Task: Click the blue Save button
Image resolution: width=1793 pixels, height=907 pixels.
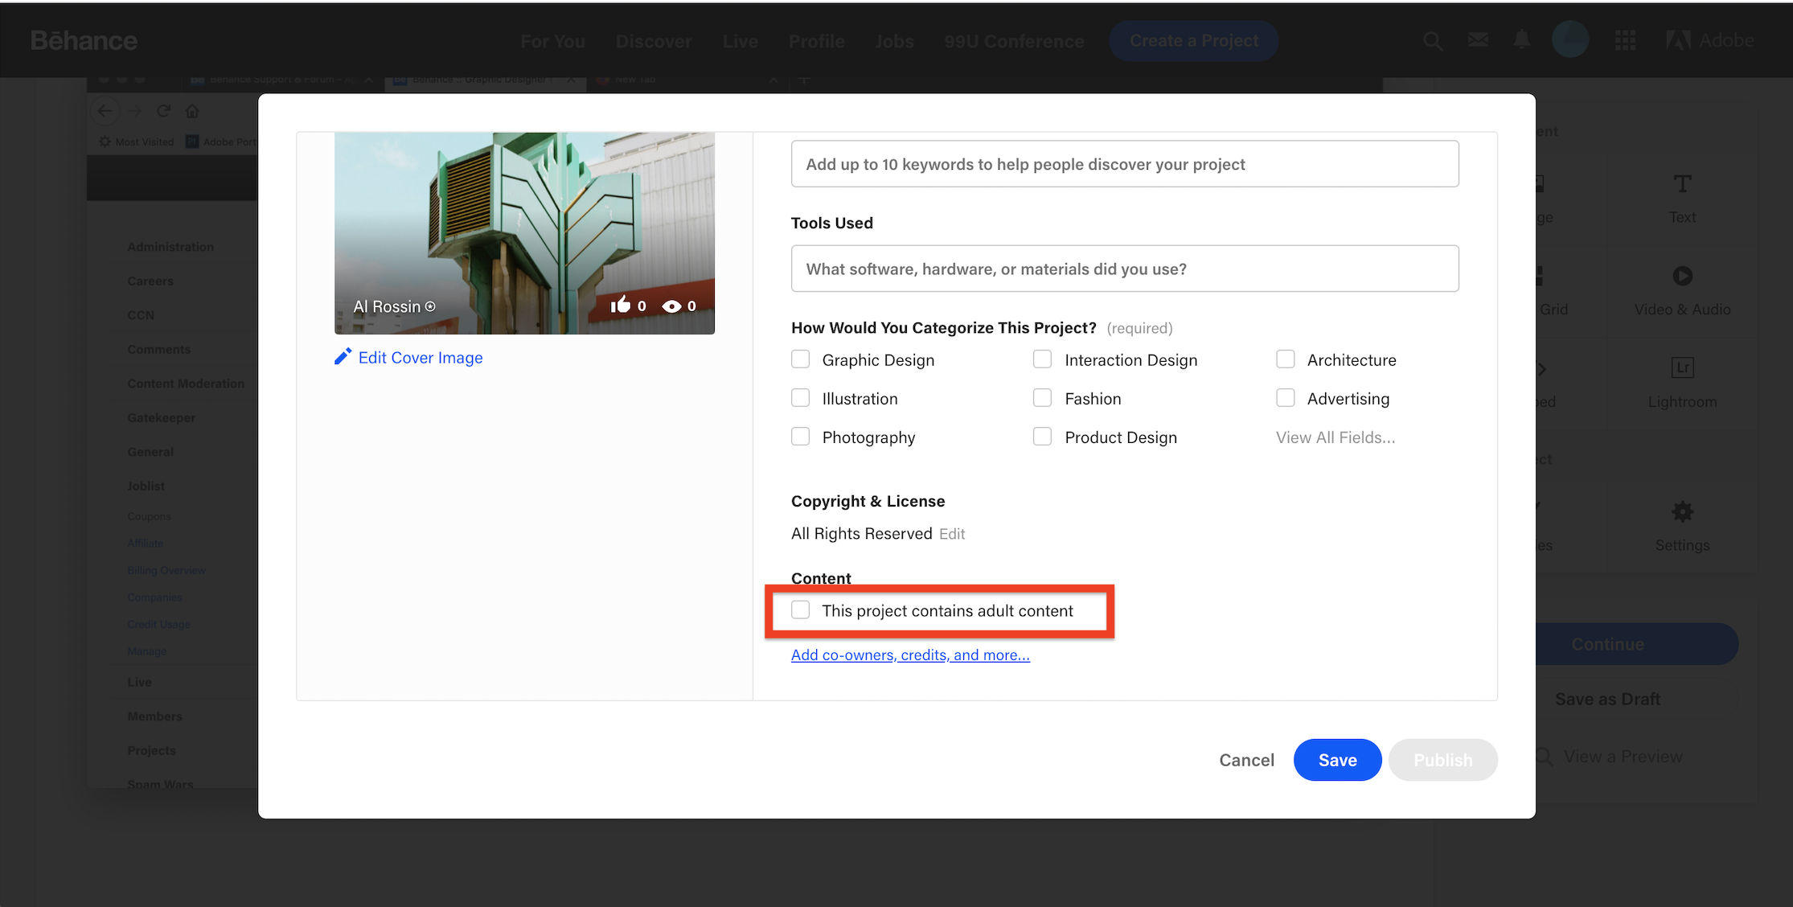Action: click(x=1337, y=760)
